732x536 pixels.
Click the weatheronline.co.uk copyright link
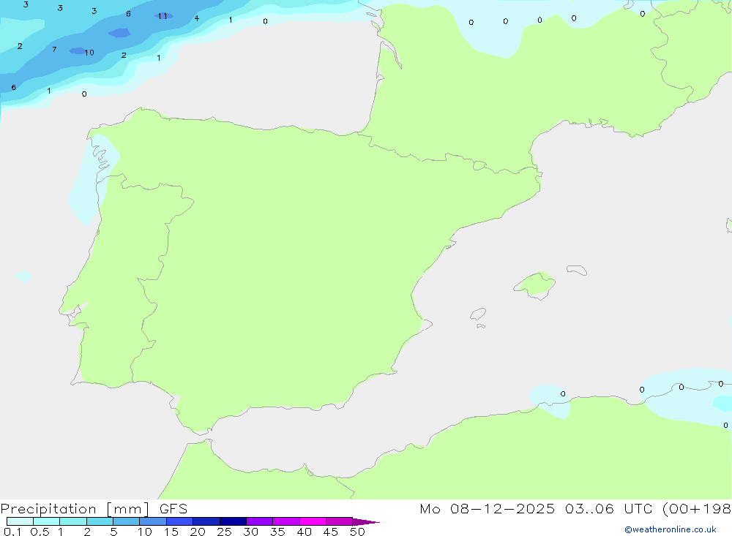(x=671, y=529)
